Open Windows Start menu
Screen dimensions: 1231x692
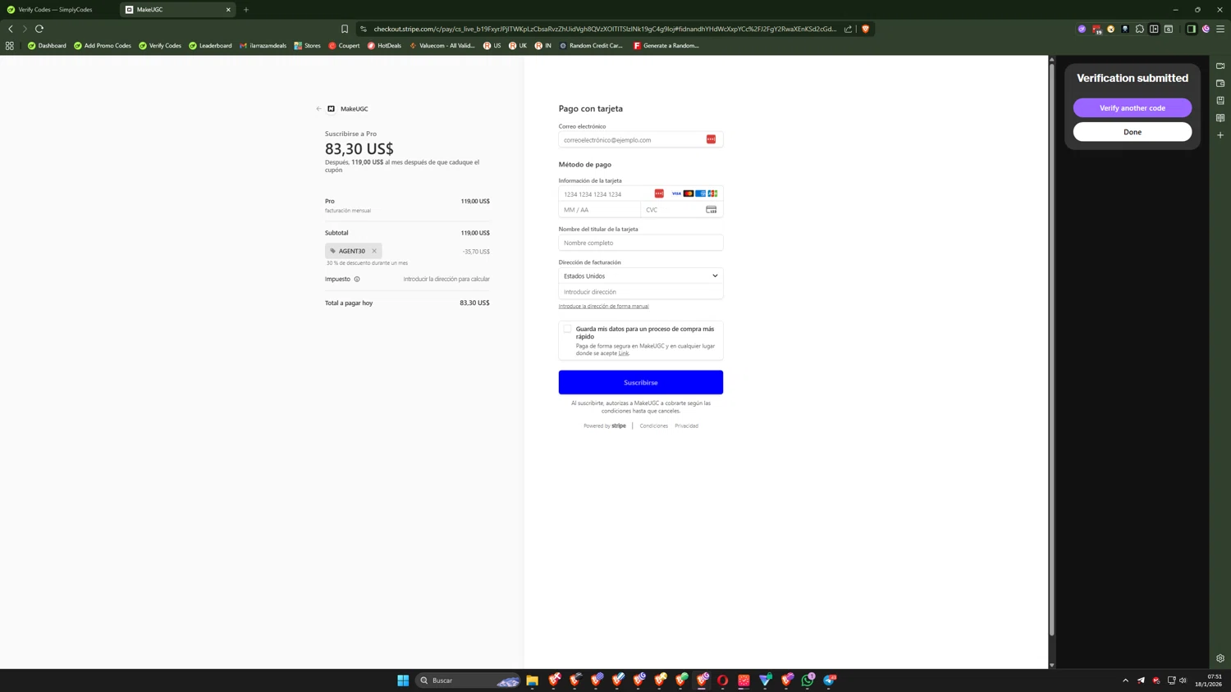coord(403,681)
